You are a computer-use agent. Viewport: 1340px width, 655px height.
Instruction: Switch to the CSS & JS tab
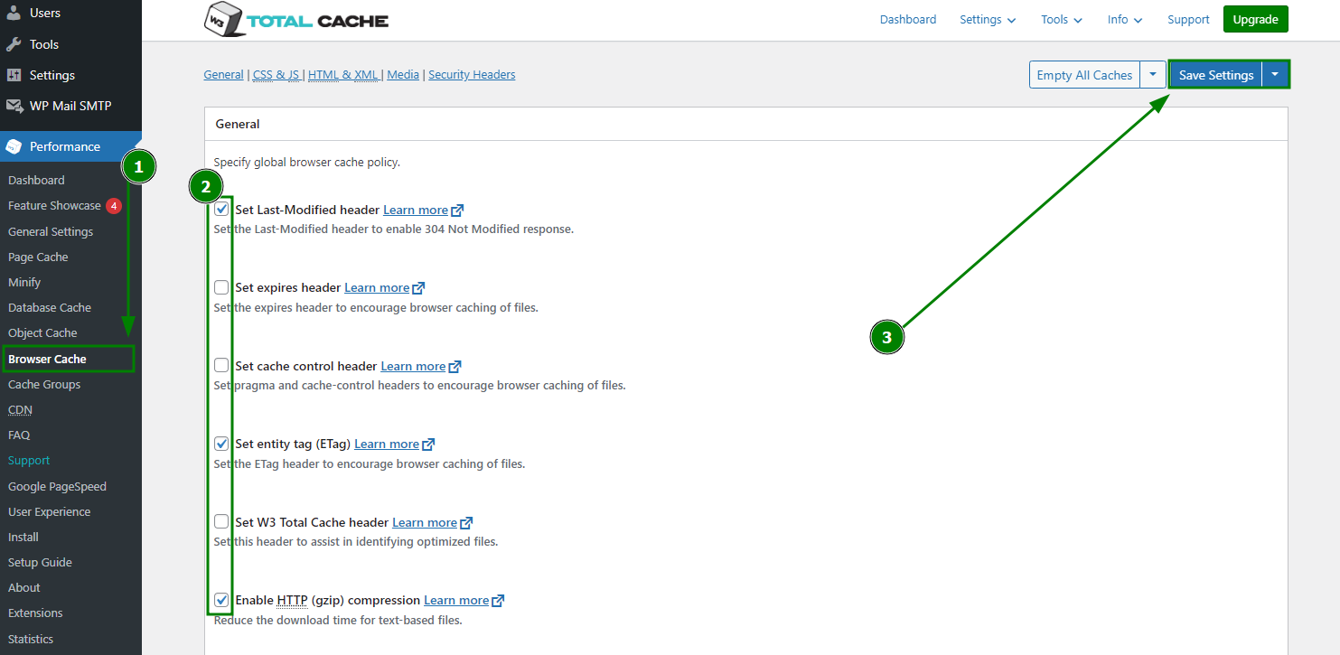coord(276,74)
